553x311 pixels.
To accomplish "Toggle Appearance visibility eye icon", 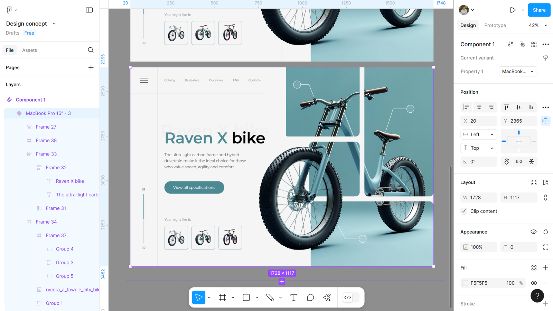I will pyautogui.click(x=534, y=232).
